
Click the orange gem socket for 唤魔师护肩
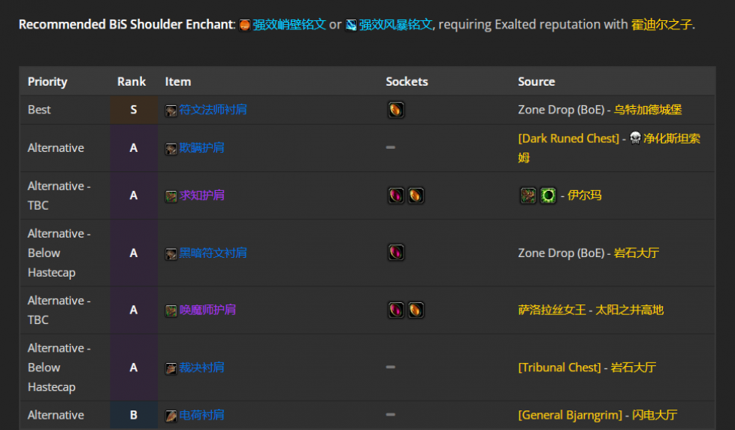[416, 310]
